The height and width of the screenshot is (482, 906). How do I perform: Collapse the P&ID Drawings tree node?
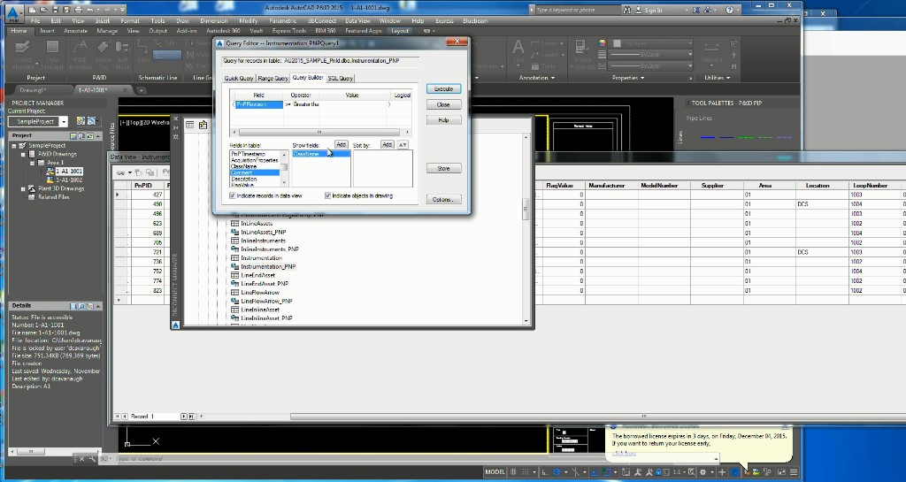pos(23,154)
